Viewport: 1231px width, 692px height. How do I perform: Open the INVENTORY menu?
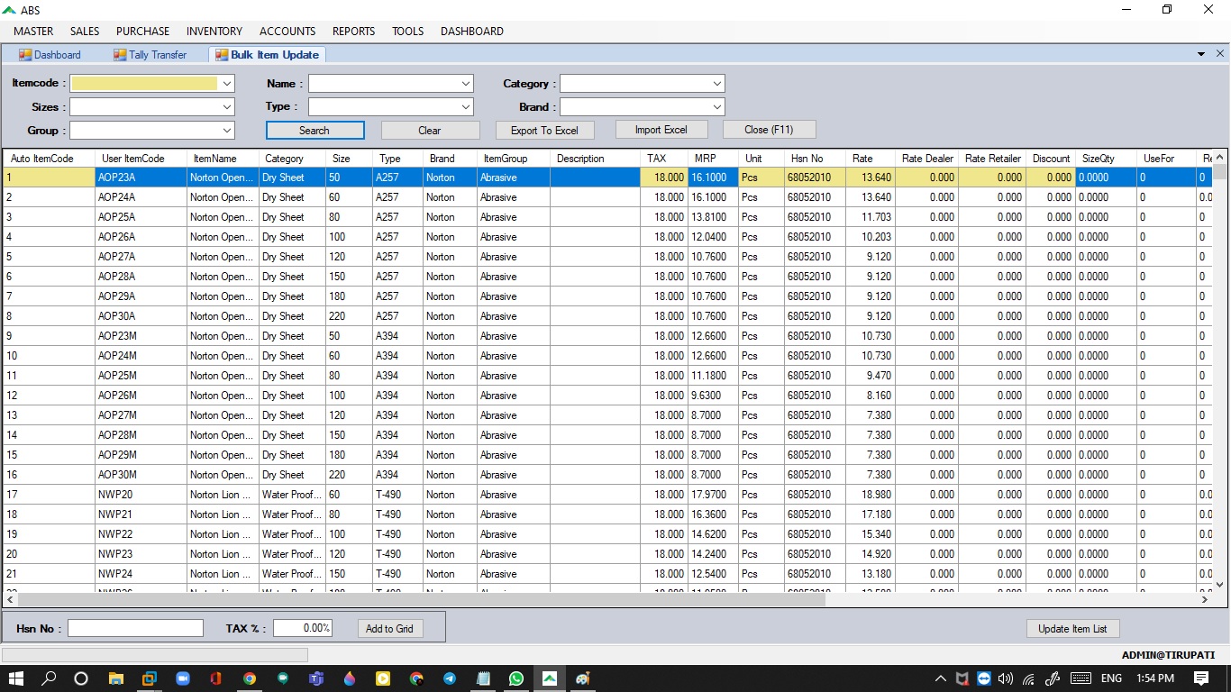coord(214,31)
